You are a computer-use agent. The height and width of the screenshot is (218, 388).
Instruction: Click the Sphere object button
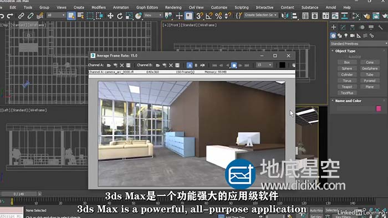coord(347,69)
